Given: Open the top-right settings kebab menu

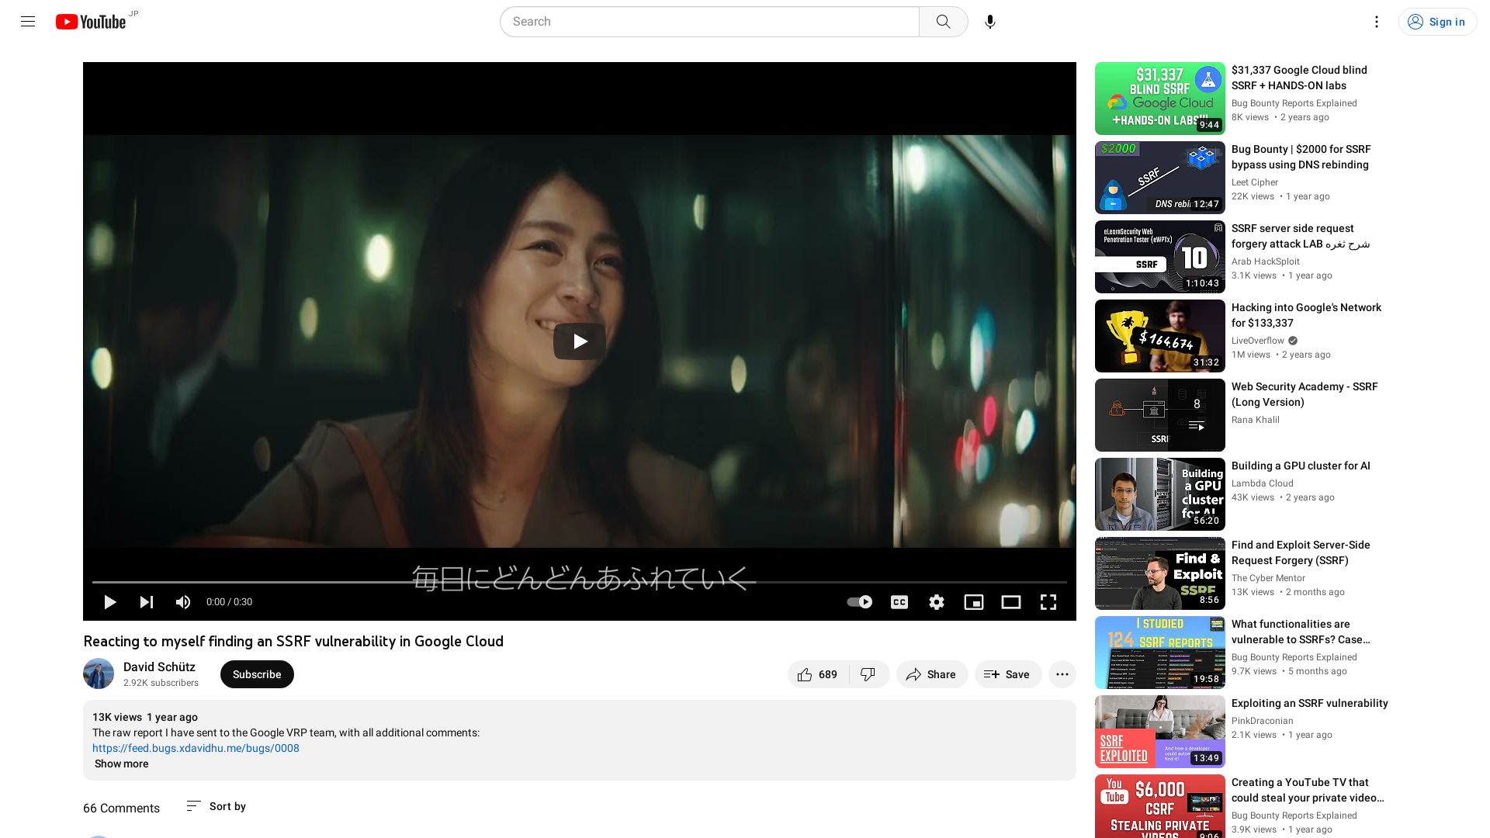Looking at the screenshot, I should [x=1377, y=22].
